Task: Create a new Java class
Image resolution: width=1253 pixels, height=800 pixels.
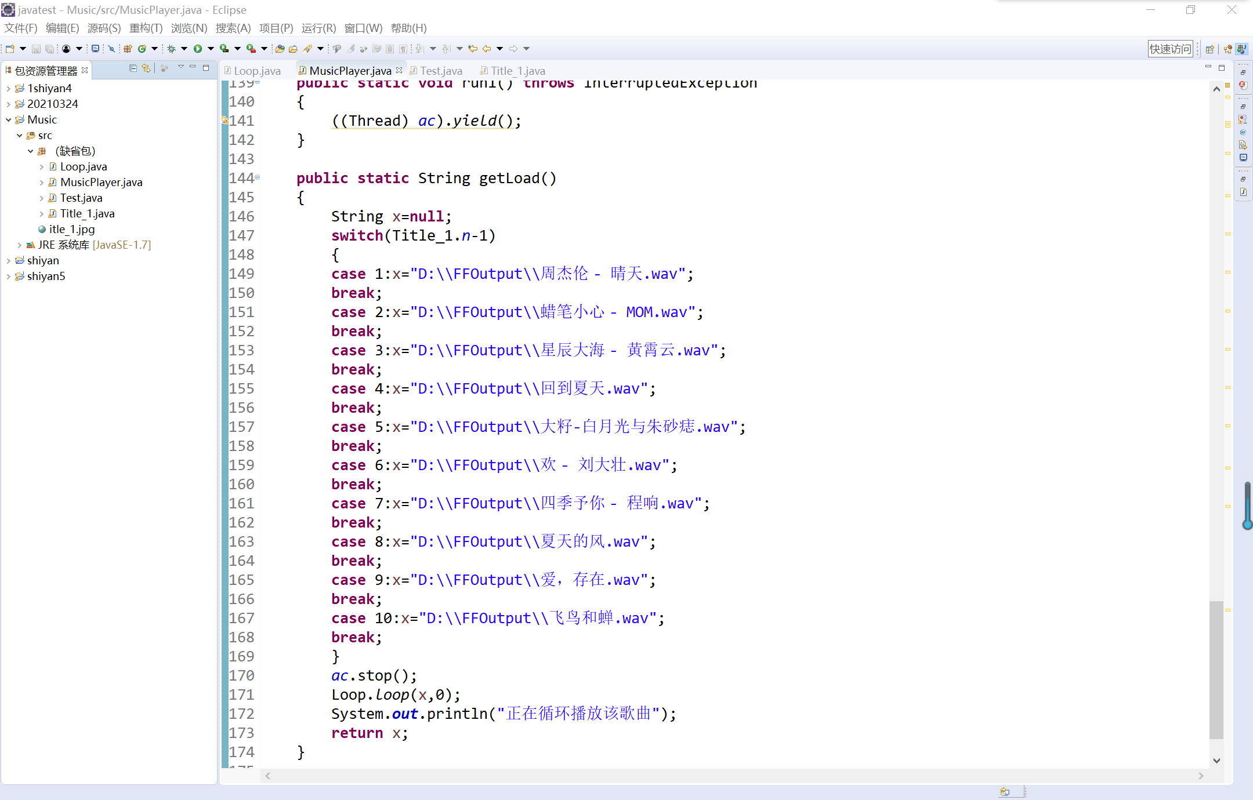Action: 142,49
